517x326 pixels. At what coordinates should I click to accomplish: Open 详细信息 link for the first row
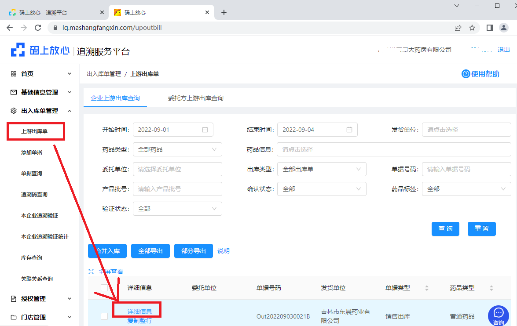139,312
